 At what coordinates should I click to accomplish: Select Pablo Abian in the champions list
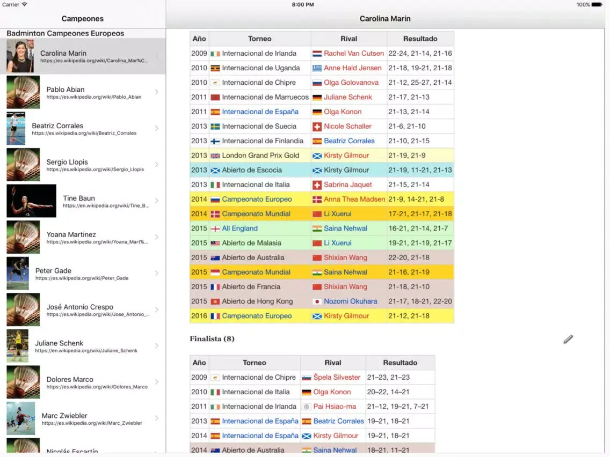83,92
